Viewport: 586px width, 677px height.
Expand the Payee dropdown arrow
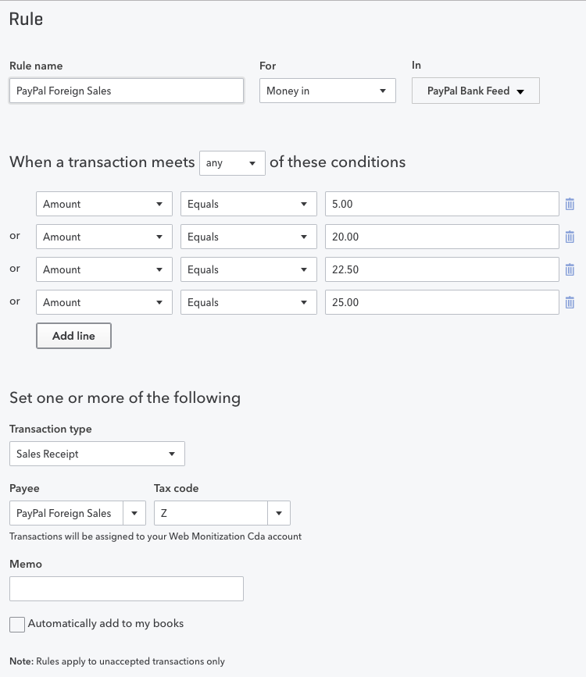click(x=134, y=513)
